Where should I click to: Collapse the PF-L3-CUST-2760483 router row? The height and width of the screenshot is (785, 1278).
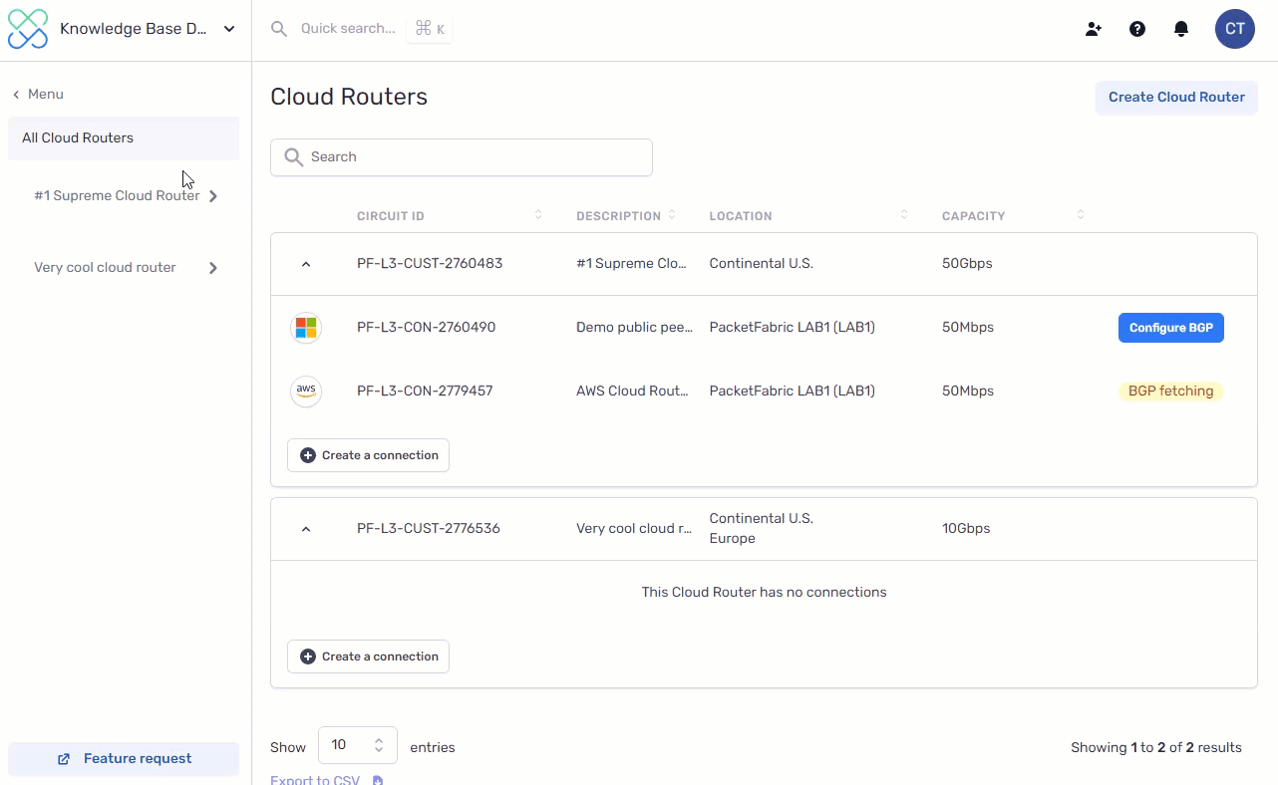click(306, 263)
